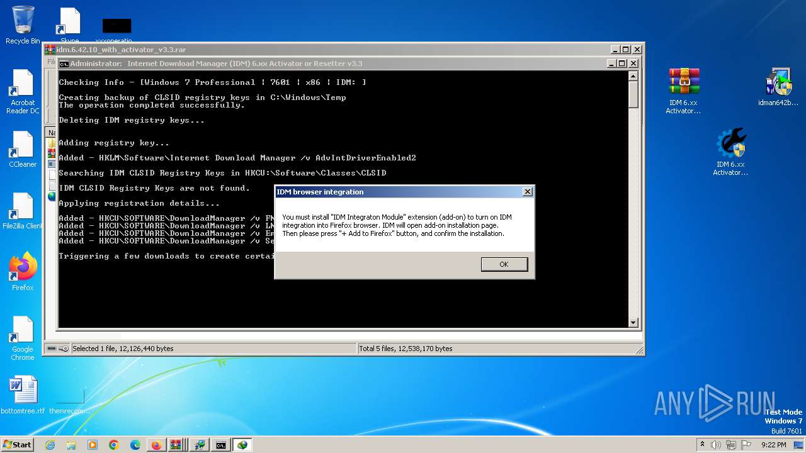
Task: Open the Recycle Bin desktop icon
Action: coord(23,25)
